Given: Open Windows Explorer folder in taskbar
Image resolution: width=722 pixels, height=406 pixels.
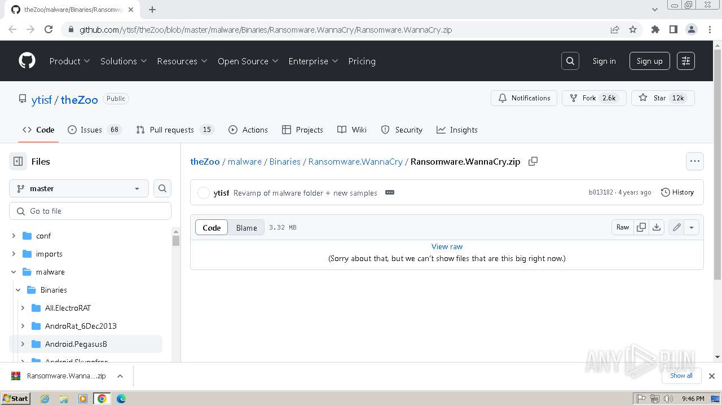Looking at the screenshot, I should 64,399.
